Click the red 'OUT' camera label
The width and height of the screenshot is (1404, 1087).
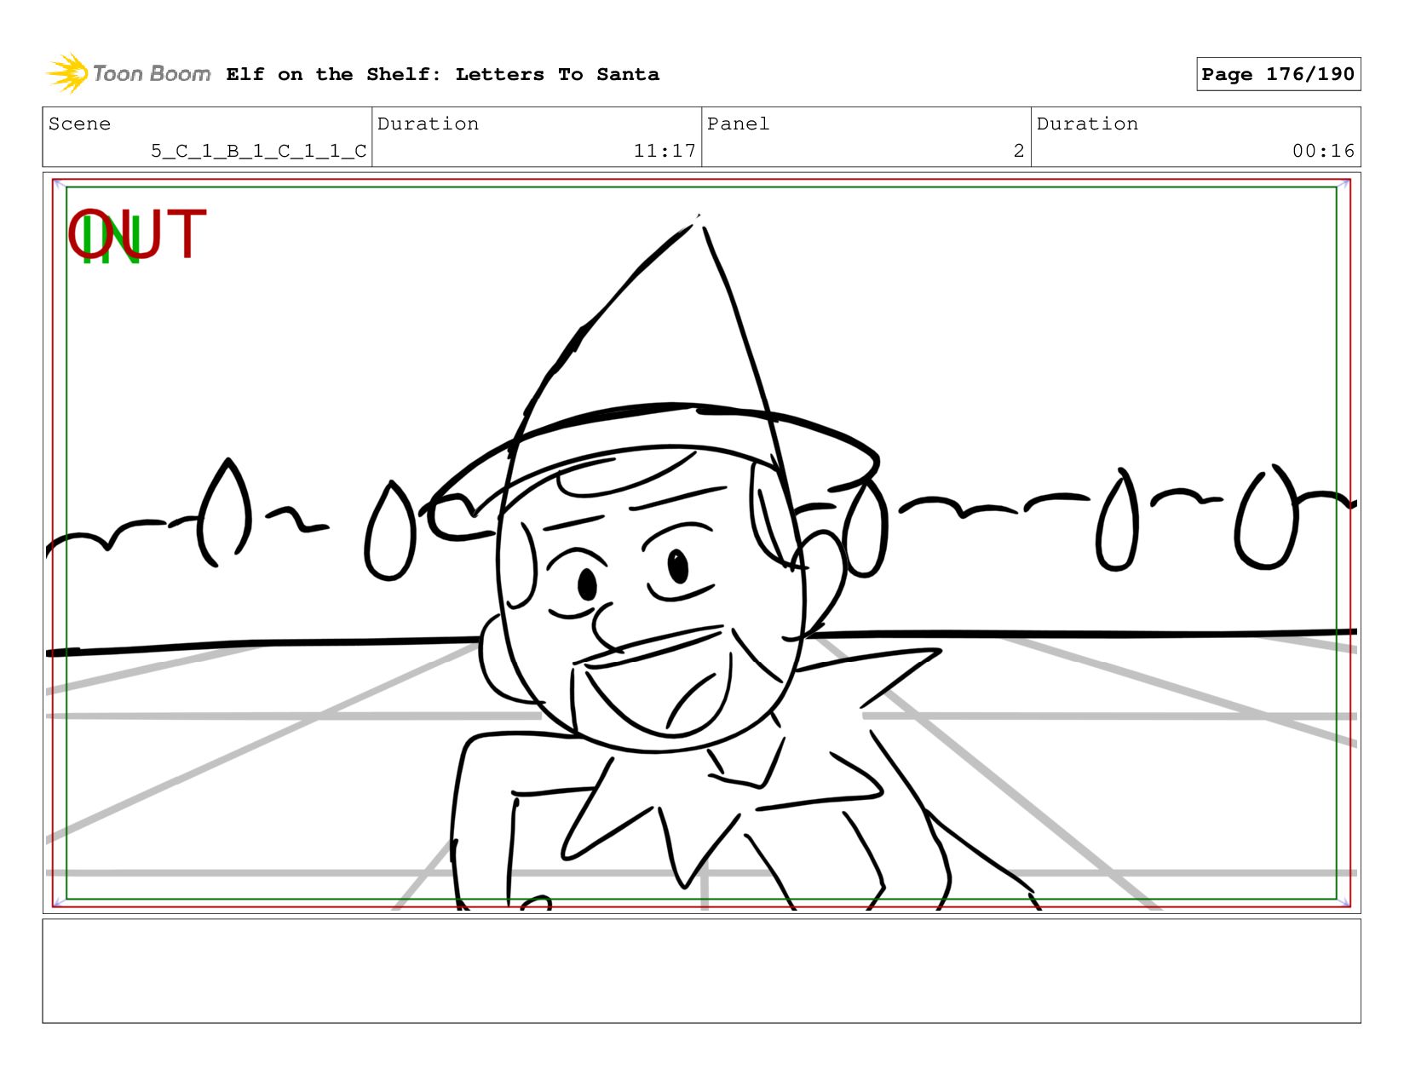click(x=136, y=234)
